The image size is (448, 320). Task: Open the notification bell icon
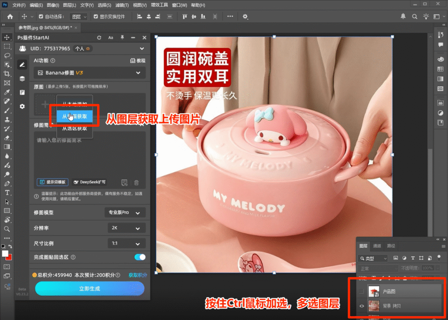click(403, 16)
